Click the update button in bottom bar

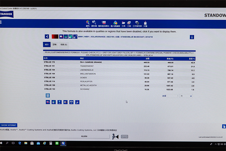click(84, 136)
